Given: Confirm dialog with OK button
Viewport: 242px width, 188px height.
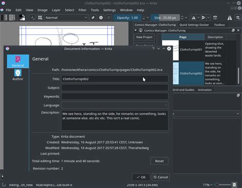Looking at the screenshot, I should point(141,177).
